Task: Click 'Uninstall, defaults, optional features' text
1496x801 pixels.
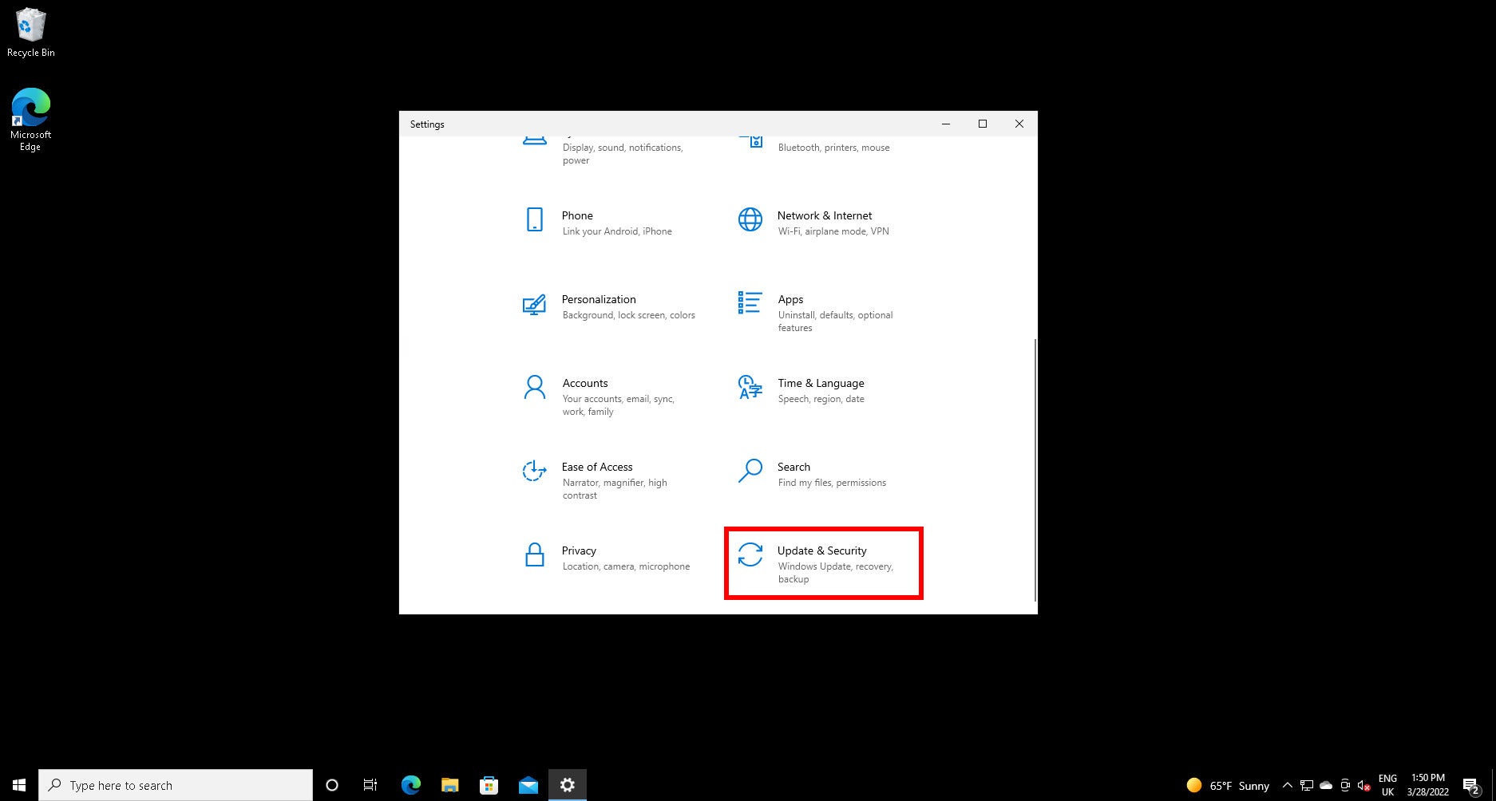Action: click(835, 322)
